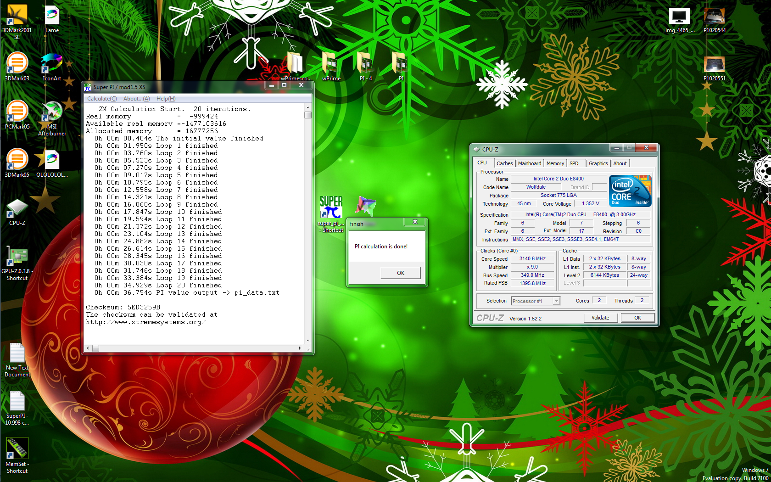Open the PI - 4 folder icon

[x=366, y=66]
